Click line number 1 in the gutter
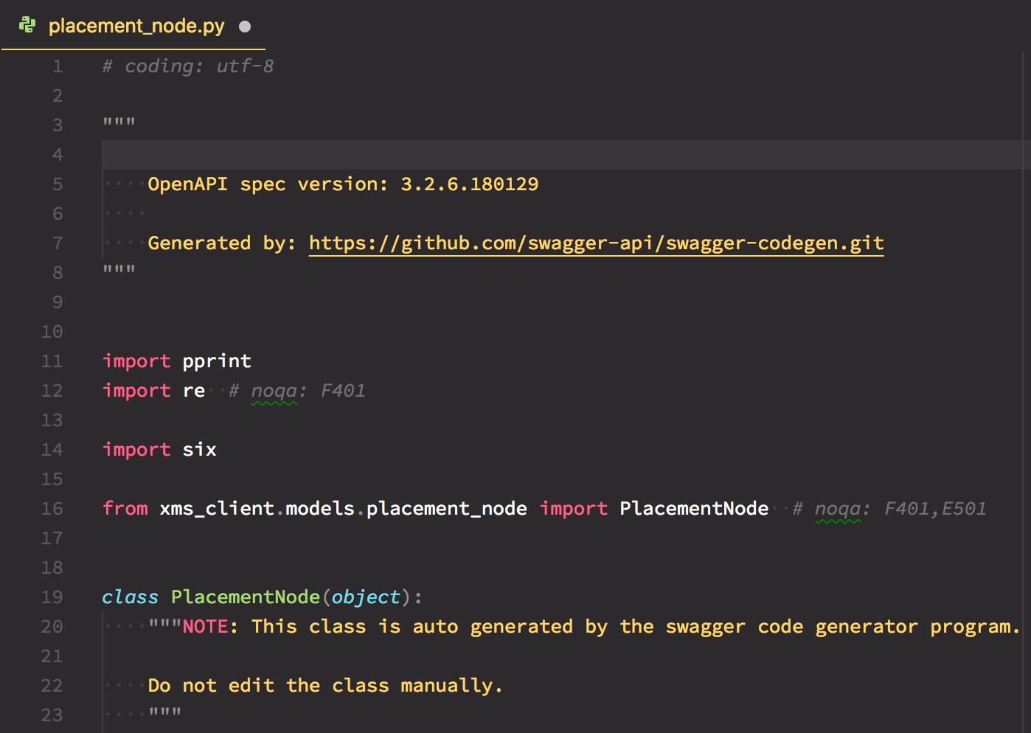1031x733 pixels. pos(57,66)
